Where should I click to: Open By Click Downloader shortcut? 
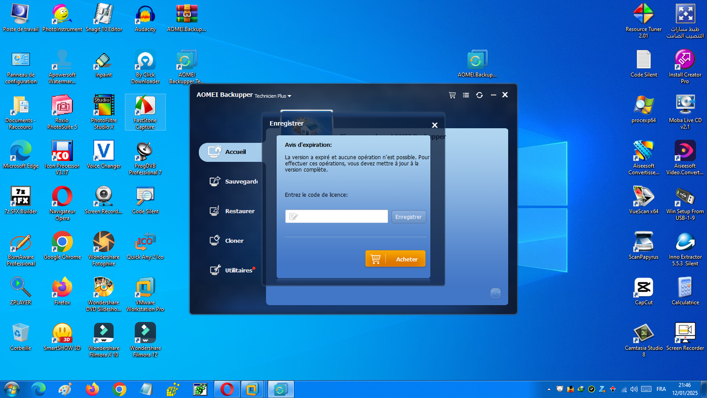pos(145,67)
